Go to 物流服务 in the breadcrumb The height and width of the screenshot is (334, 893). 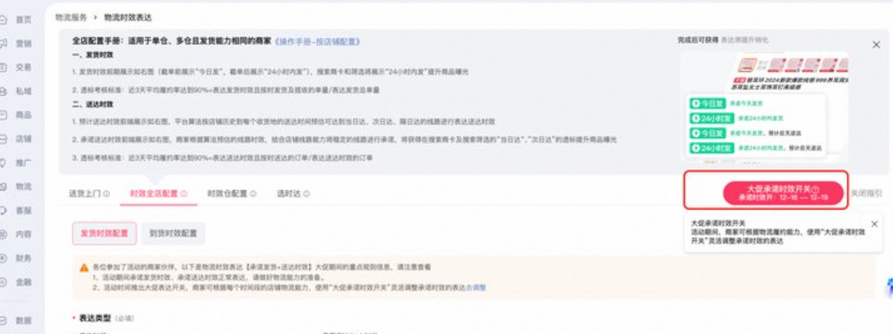coord(71,18)
